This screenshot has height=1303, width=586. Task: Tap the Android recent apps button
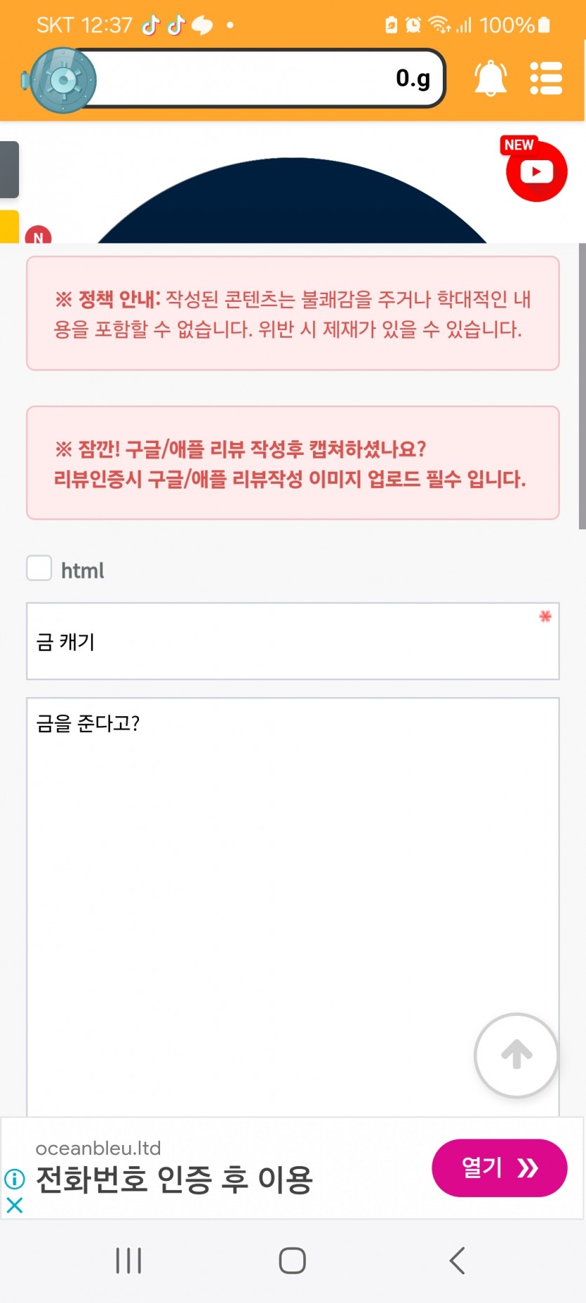click(x=128, y=1261)
